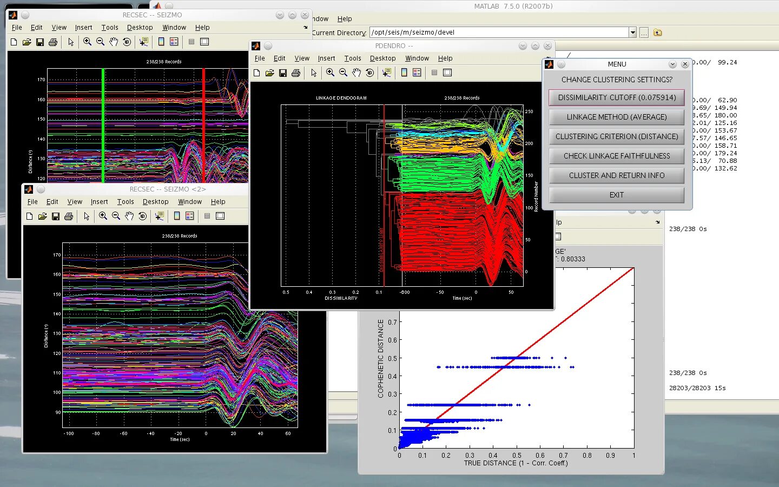Insert Colorbar in RECSEC -- SEIZMO <2> window
The image size is (779, 487).
(x=177, y=216)
